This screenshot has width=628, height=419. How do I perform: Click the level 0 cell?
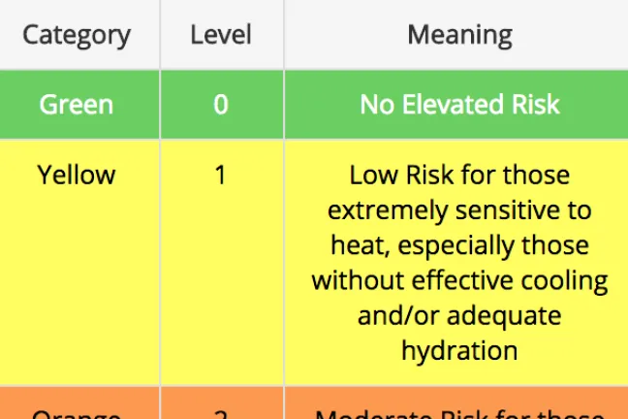pyautogui.click(x=221, y=104)
